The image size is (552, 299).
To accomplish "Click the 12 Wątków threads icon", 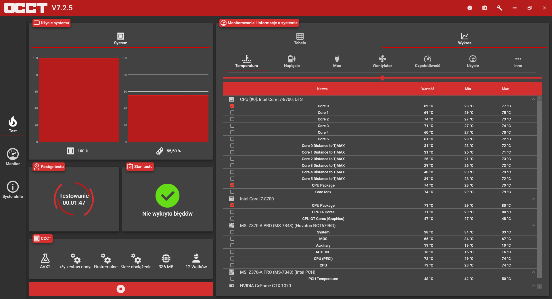I will coord(196,258).
